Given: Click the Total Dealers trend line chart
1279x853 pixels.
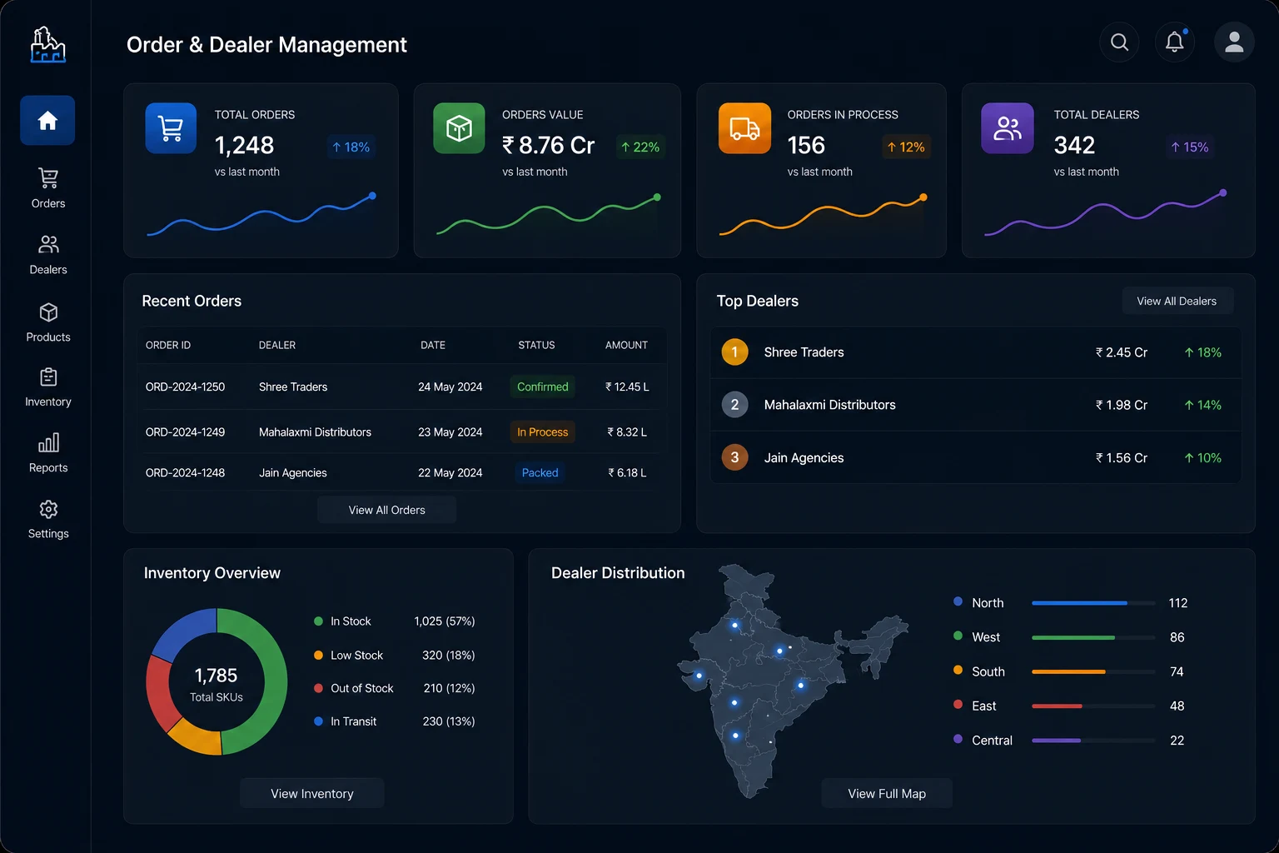Looking at the screenshot, I should coord(1105,214).
